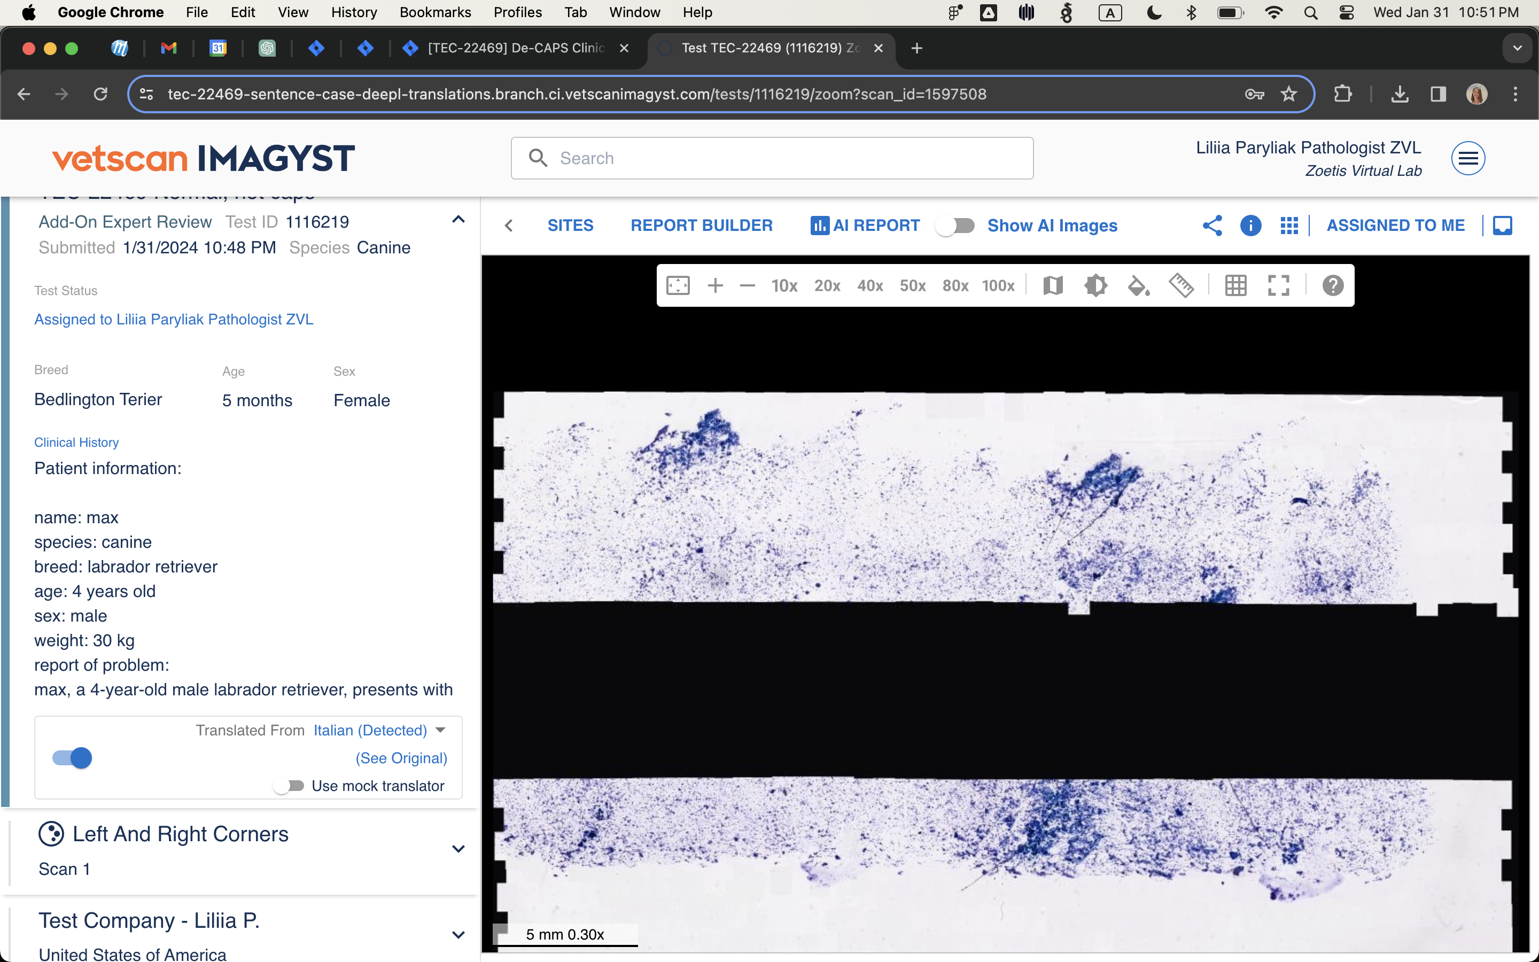Open the map navigator icon
The image size is (1539, 962).
(x=1053, y=286)
